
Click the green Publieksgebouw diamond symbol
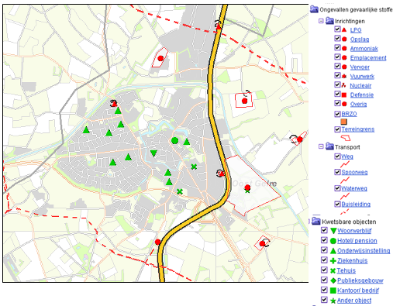tap(333, 280)
